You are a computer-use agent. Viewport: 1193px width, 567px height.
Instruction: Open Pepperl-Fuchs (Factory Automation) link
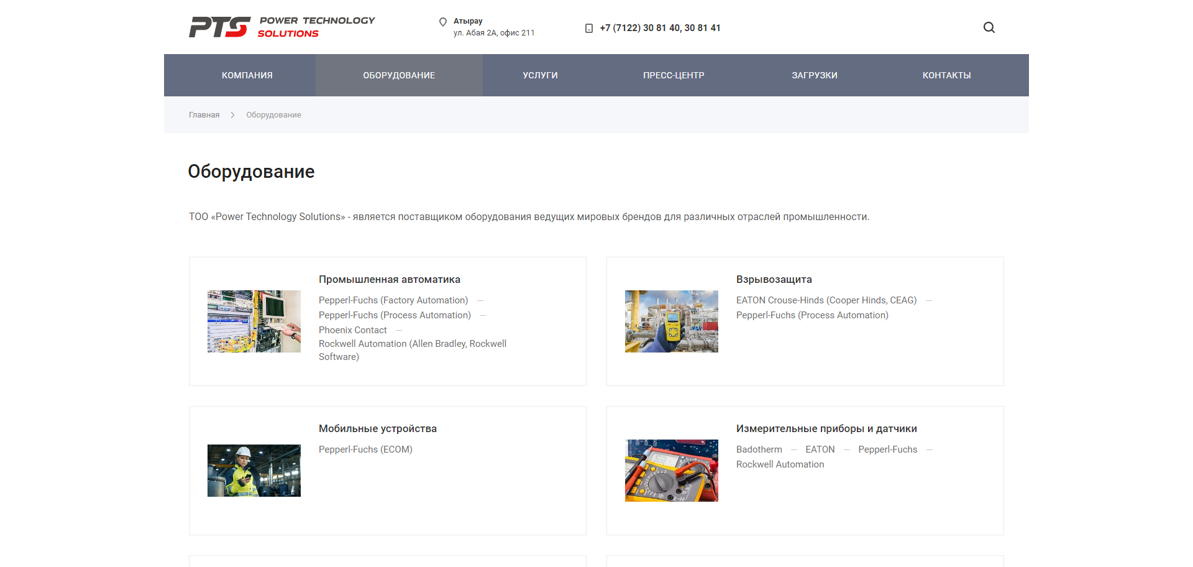click(x=393, y=300)
